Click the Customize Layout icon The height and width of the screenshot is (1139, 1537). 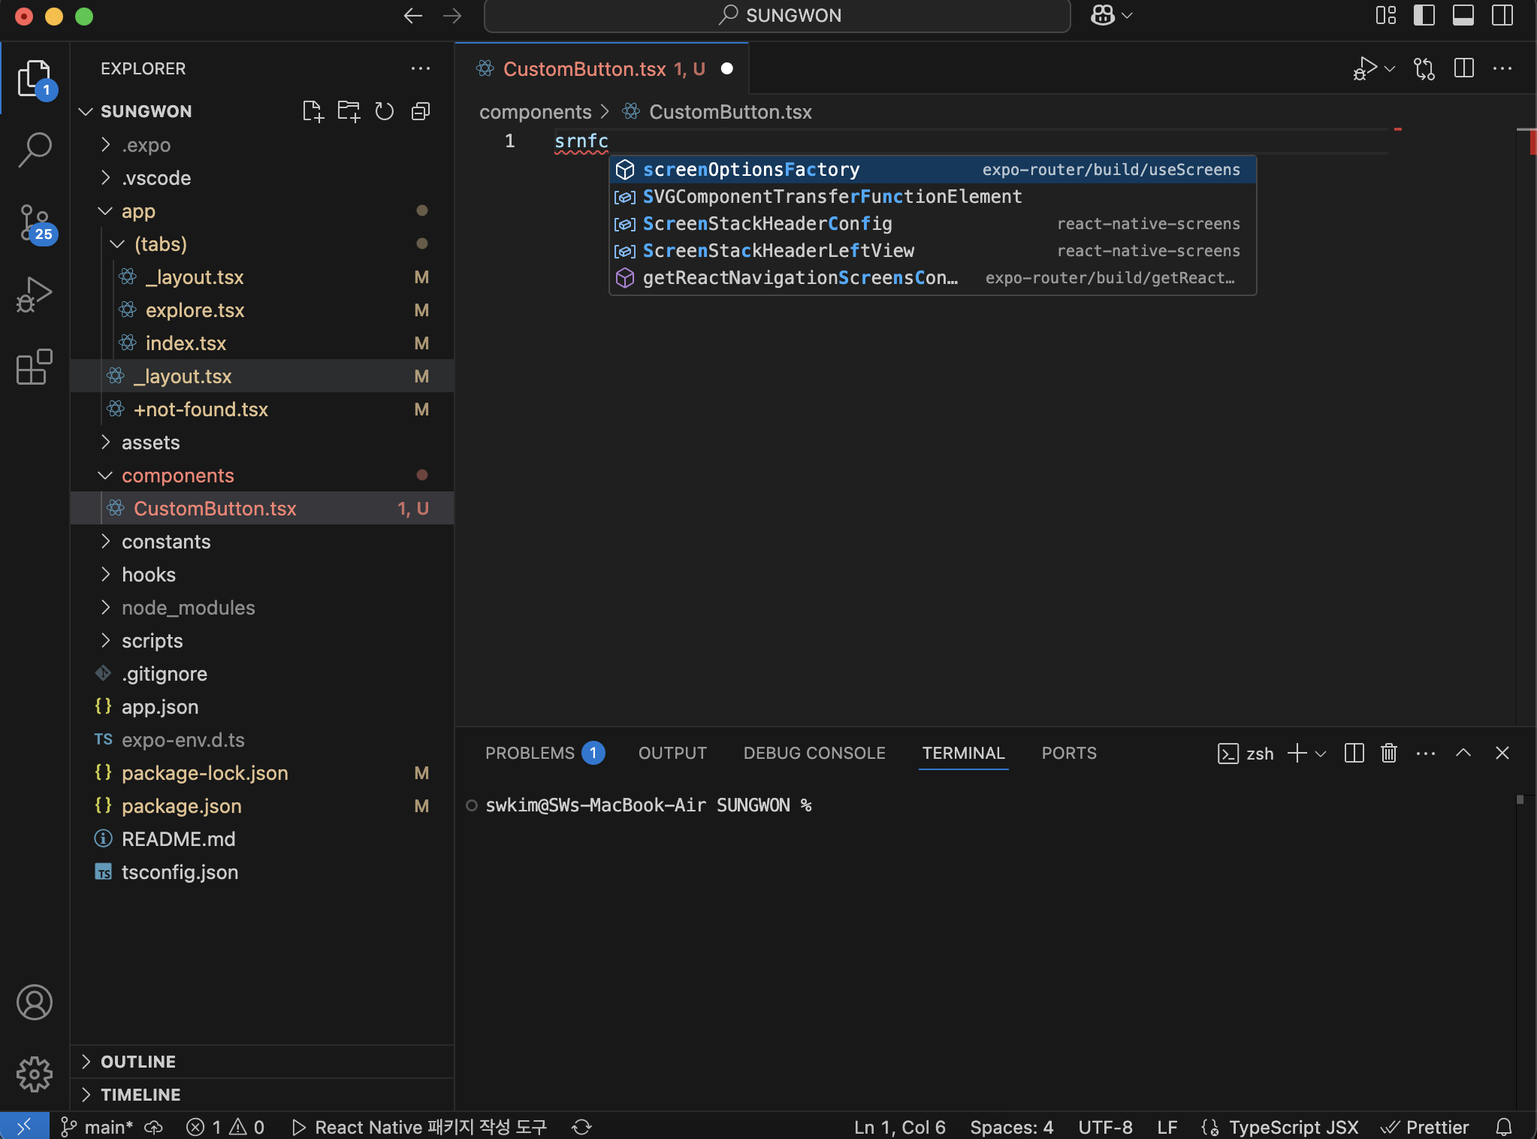(1385, 16)
